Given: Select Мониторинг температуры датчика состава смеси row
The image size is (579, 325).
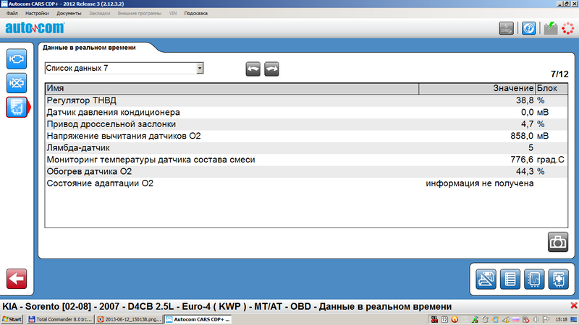Looking at the screenshot, I should [306, 160].
